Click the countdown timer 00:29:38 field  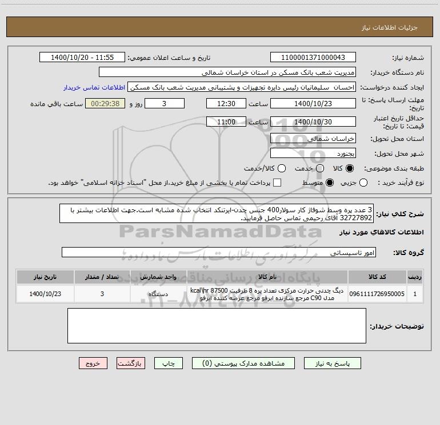point(105,103)
